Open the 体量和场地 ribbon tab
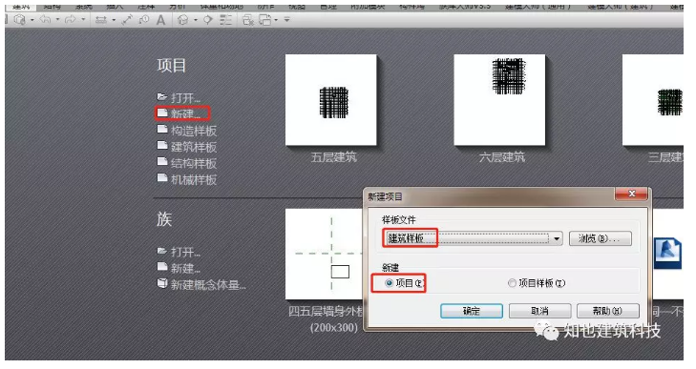Image resolution: width=696 pixels, height=369 pixels. [x=221, y=7]
